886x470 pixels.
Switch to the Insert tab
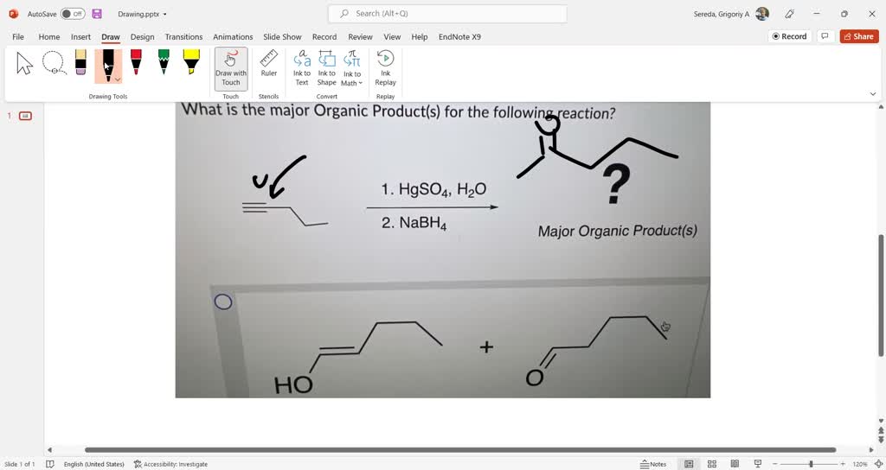pos(80,36)
